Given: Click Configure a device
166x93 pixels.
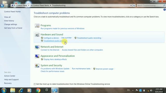Looking at the screenshot, I should click(51, 38).
